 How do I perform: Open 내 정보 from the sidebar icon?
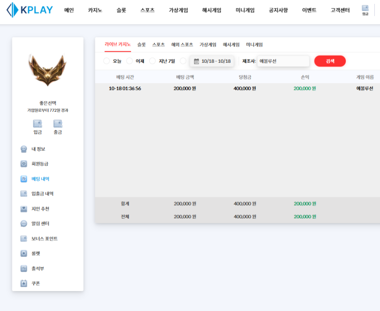(24, 149)
